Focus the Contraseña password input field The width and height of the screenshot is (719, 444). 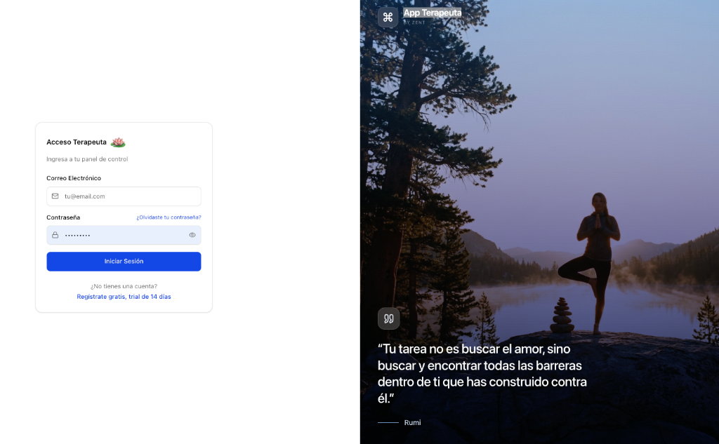[124, 235]
